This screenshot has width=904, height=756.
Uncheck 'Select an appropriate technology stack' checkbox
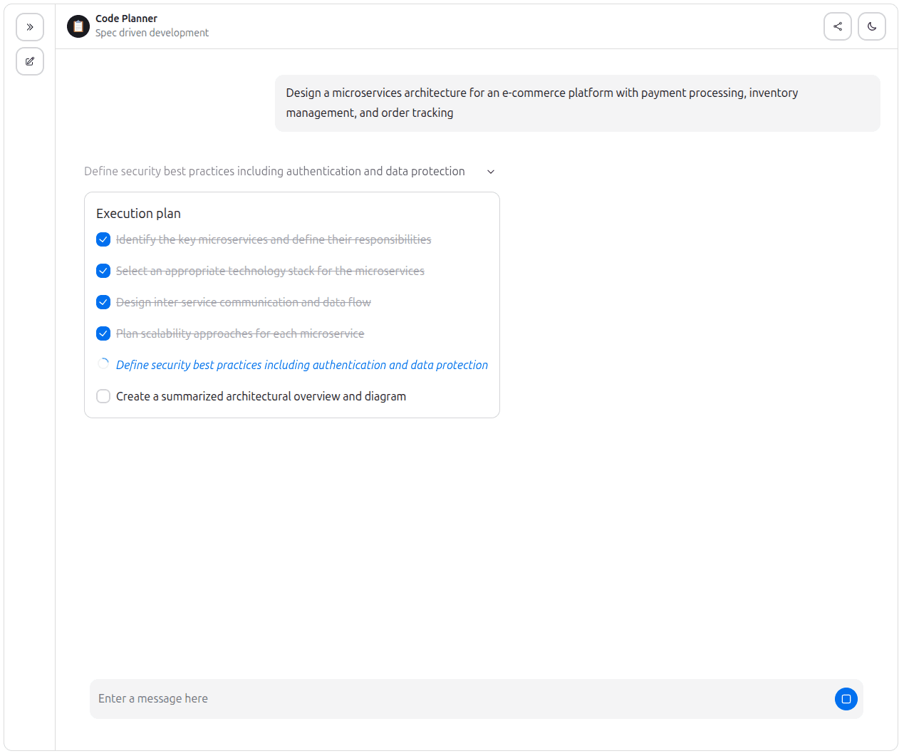103,271
